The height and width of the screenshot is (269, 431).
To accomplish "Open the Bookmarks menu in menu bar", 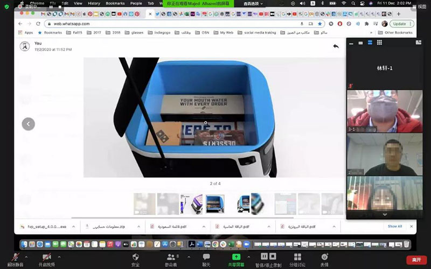I will tap(115, 3).
